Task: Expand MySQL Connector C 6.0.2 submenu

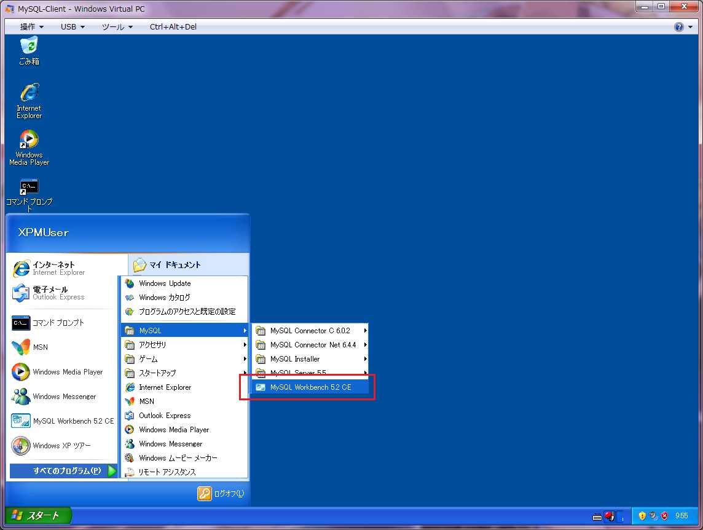Action: [x=310, y=330]
